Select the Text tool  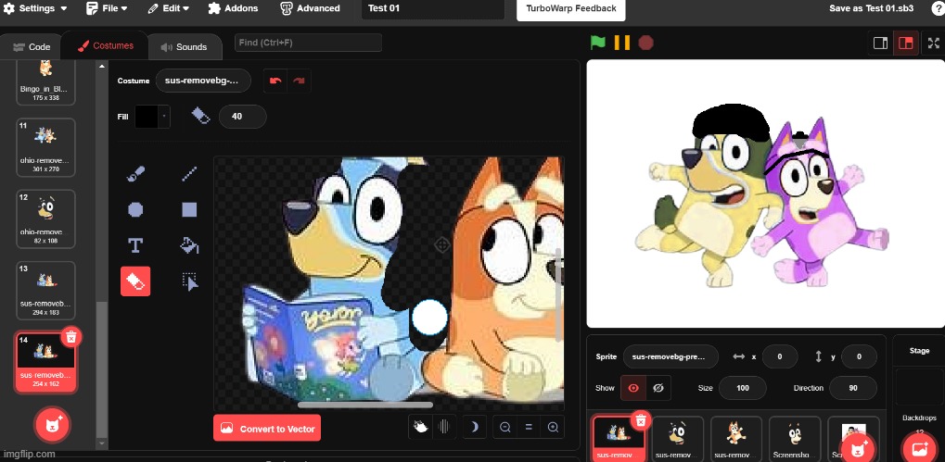click(135, 245)
